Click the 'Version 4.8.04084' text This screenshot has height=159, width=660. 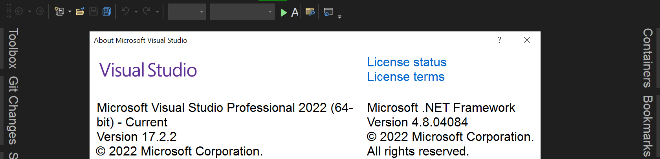[x=417, y=122]
